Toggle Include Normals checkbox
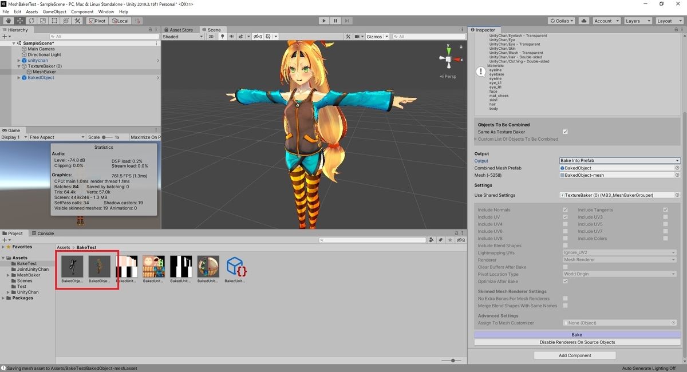 565,210
